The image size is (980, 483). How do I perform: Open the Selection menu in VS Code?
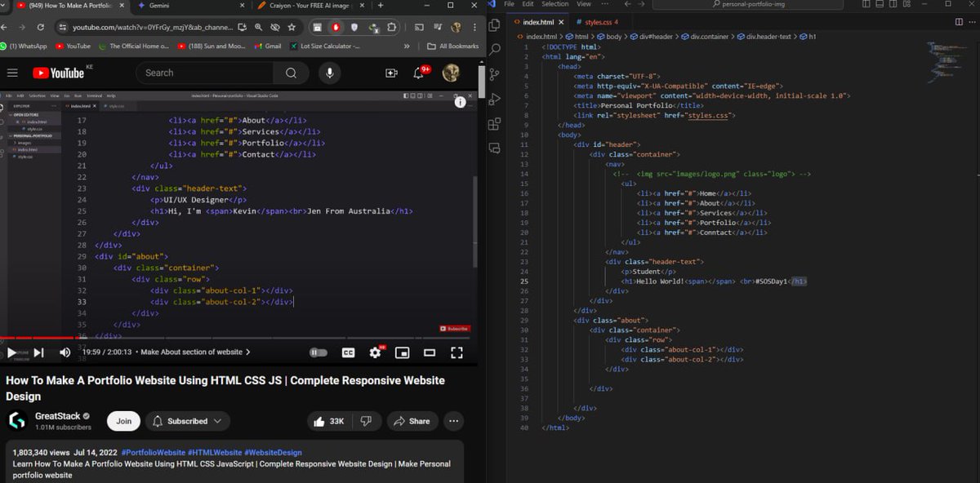pos(555,4)
